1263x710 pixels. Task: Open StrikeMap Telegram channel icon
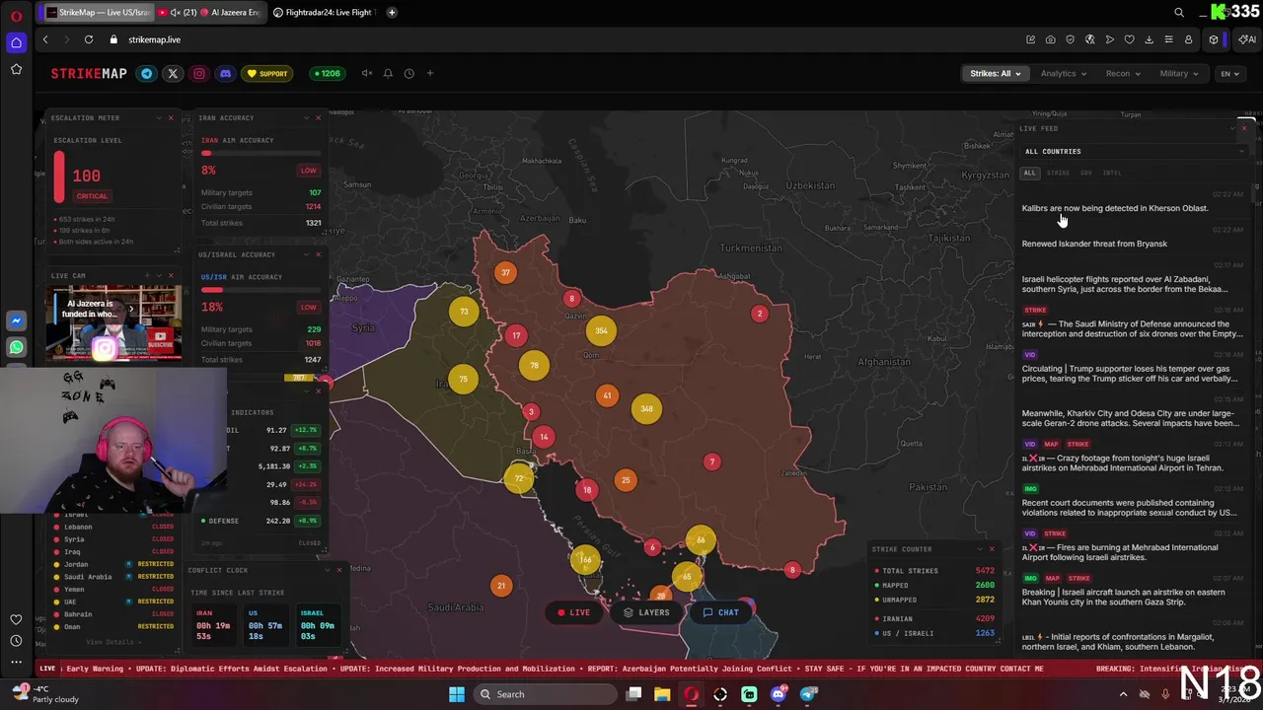[147, 73]
